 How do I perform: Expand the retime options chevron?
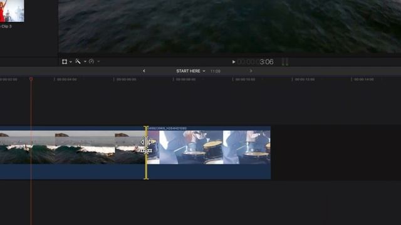pos(98,61)
